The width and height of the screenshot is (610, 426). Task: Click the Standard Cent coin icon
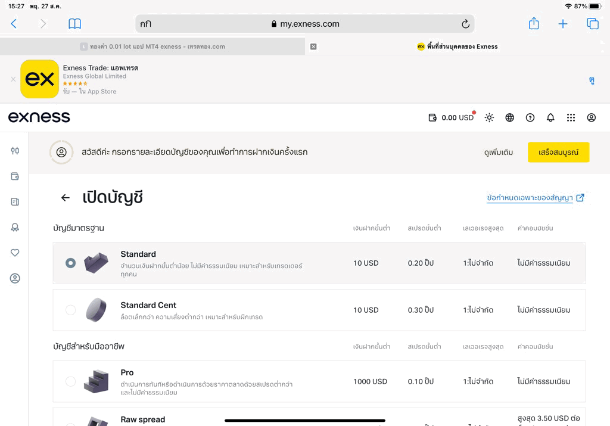tap(96, 310)
